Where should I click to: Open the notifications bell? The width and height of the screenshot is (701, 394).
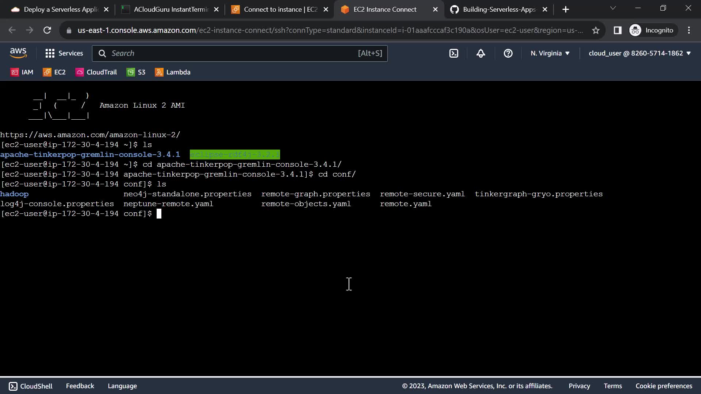[481, 53]
